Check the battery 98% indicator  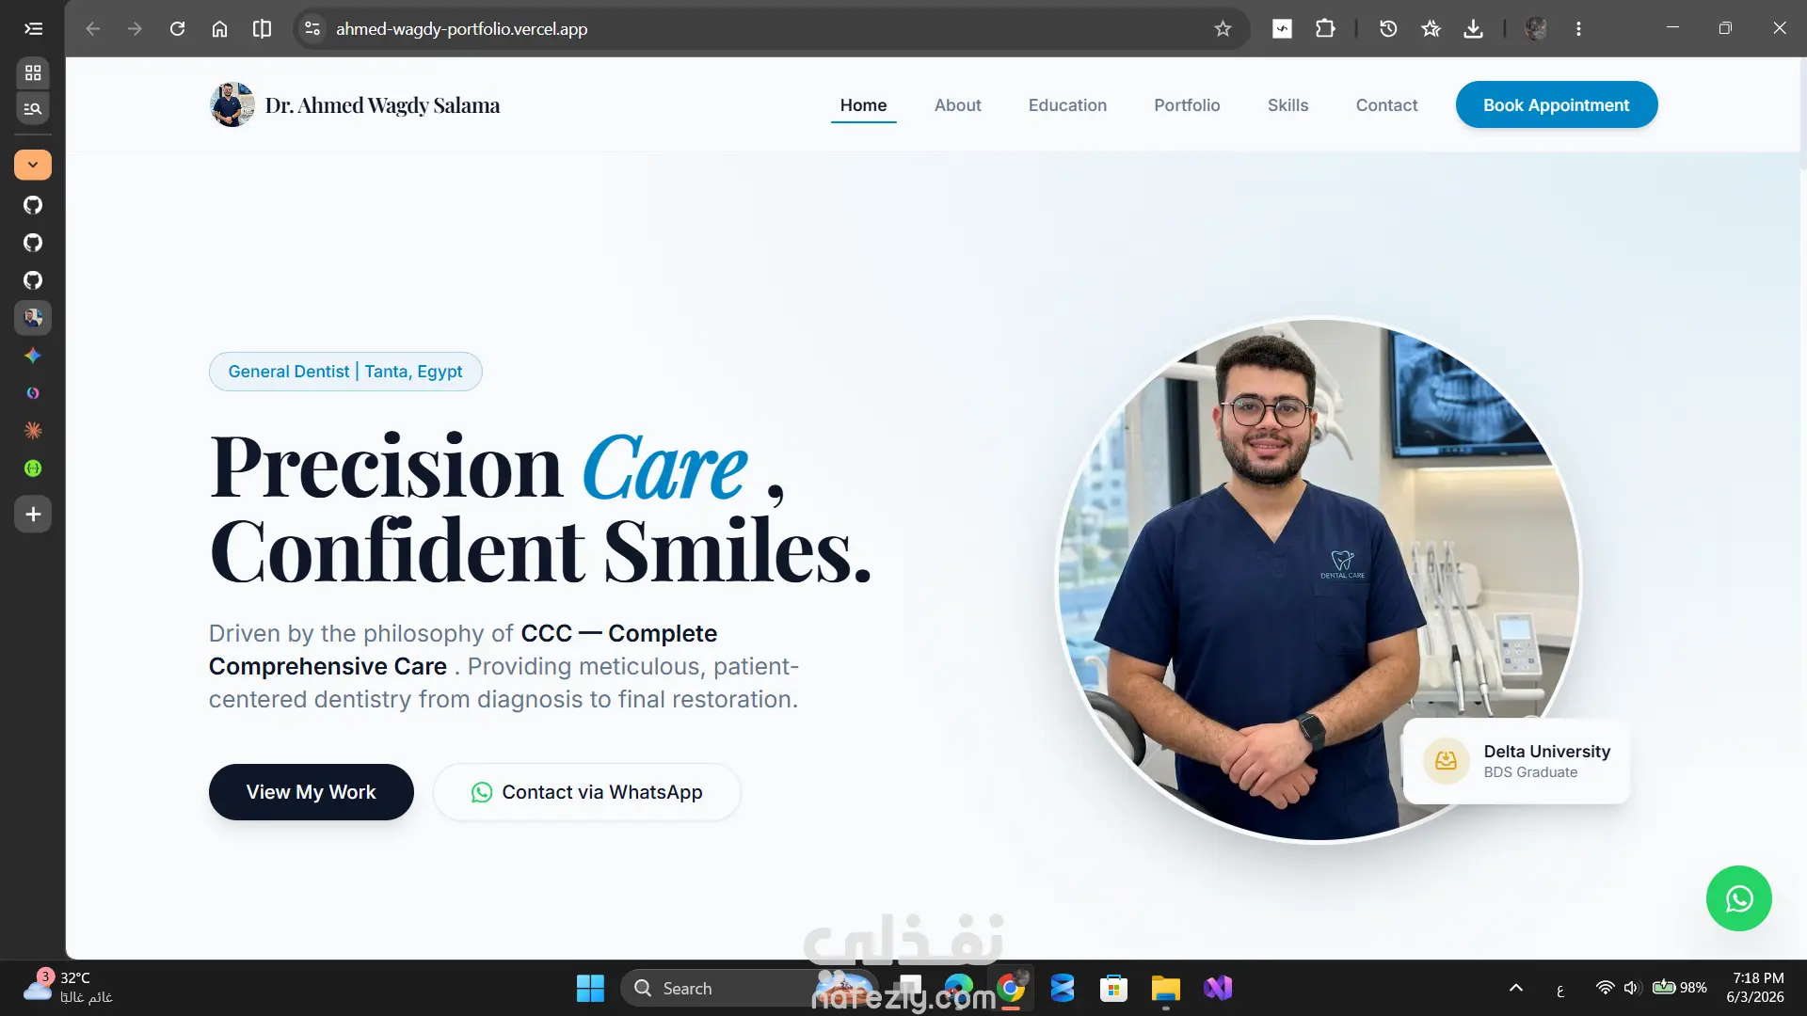[1680, 988]
